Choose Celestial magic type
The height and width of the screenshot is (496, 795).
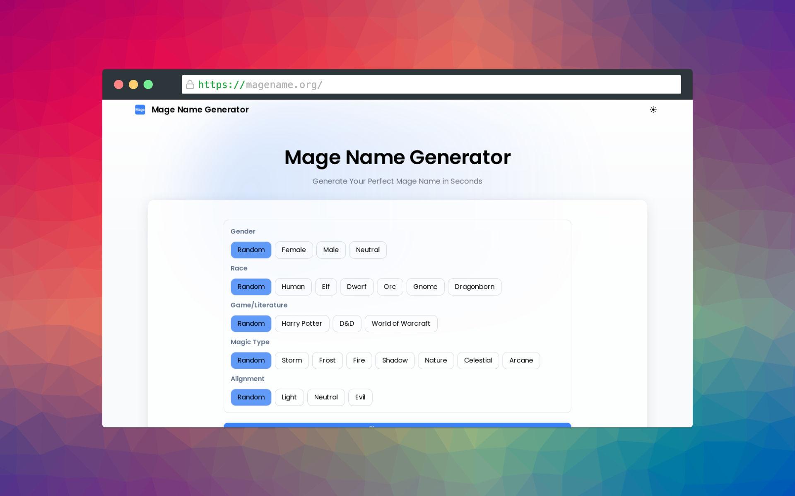click(477, 360)
